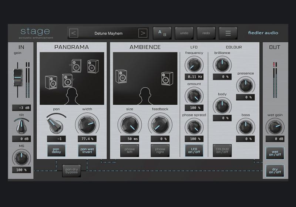The height and width of the screenshot is (207, 296).
Task: Click the width knob
Action: click(x=87, y=125)
